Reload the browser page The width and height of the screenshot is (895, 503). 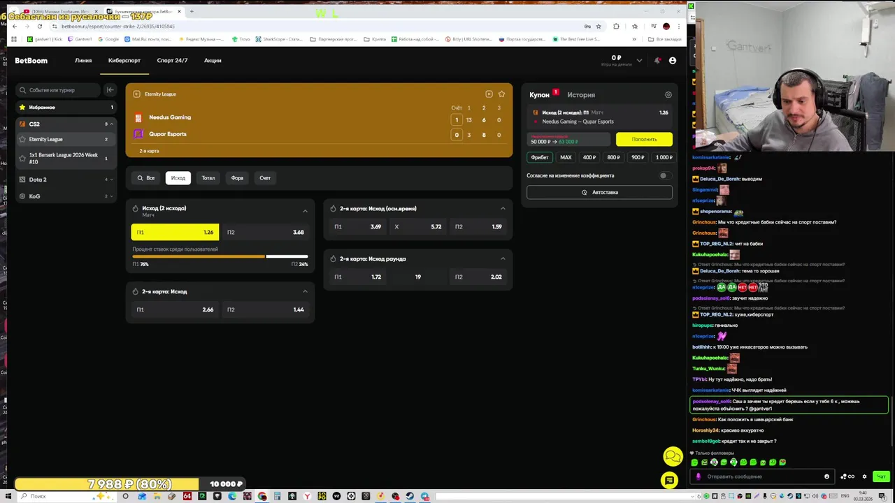click(x=39, y=27)
